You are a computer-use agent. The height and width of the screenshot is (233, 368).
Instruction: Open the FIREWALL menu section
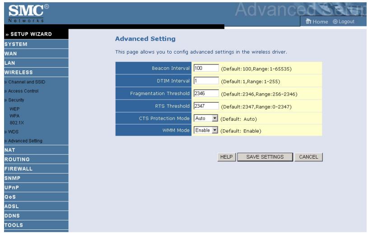pos(36,169)
